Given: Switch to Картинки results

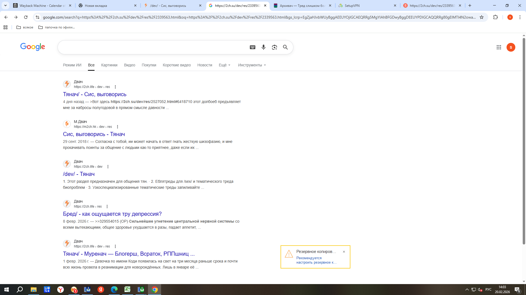Looking at the screenshot, I should pyautogui.click(x=109, y=65).
